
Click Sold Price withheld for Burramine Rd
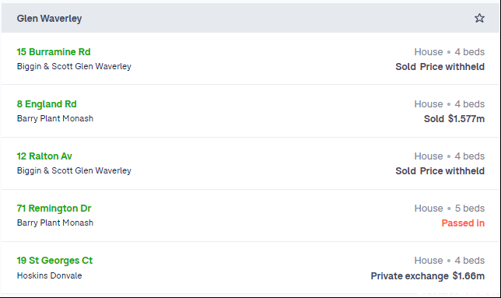tap(440, 66)
